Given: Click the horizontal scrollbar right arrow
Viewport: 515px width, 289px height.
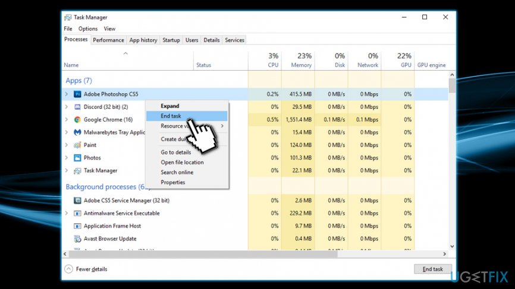Looking at the screenshot, I should [x=445, y=254].
